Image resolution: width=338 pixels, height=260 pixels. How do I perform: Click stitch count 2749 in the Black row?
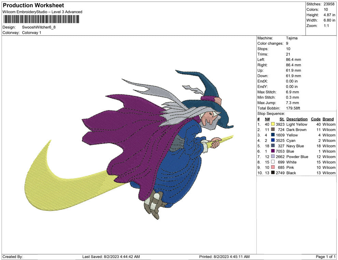point(280,173)
